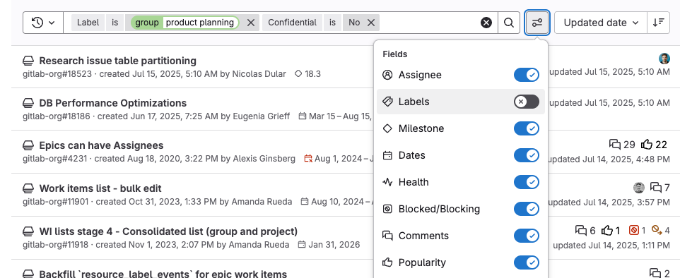Disable the Milestone field toggle

click(527, 128)
